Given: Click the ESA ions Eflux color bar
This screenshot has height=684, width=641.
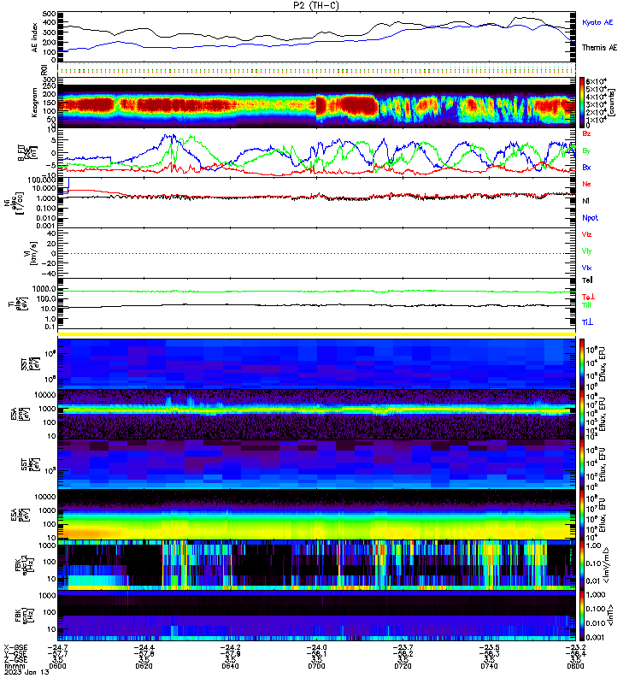Looking at the screenshot, I should pos(582,415).
